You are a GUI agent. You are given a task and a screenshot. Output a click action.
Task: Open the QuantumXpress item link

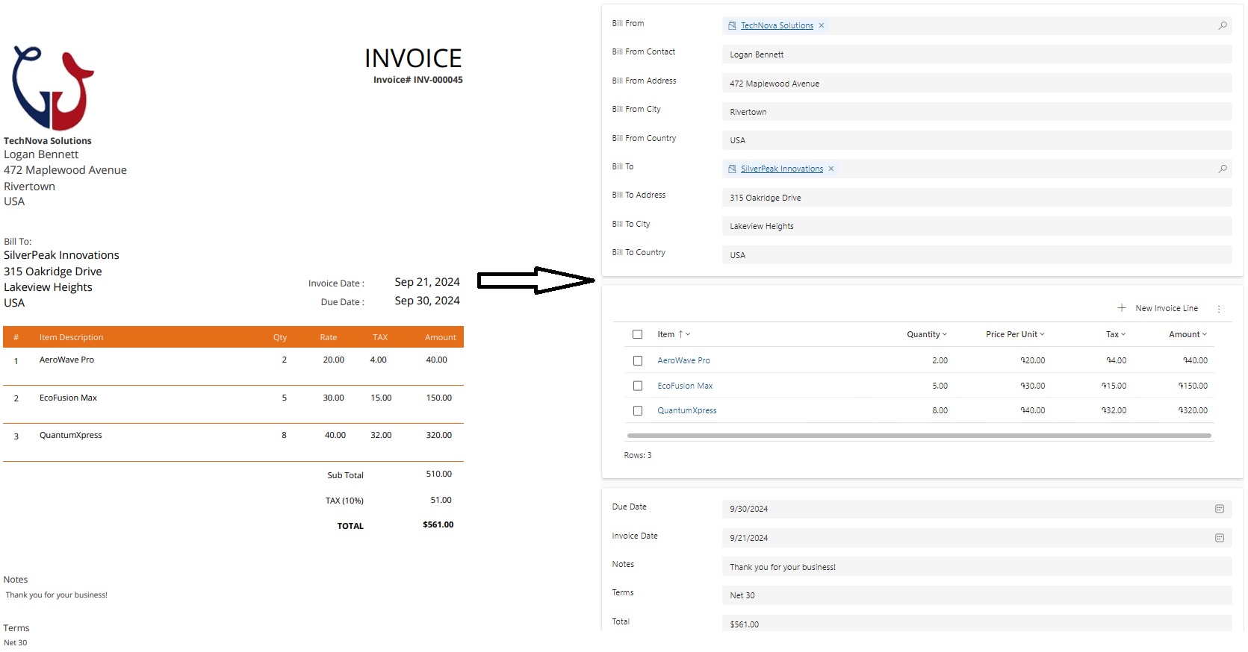point(686,410)
